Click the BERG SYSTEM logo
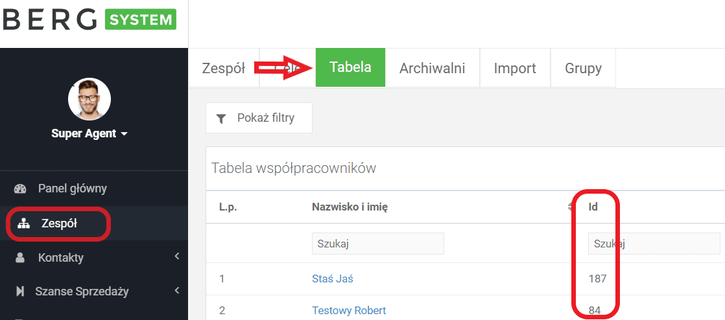 [x=89, y=19]
